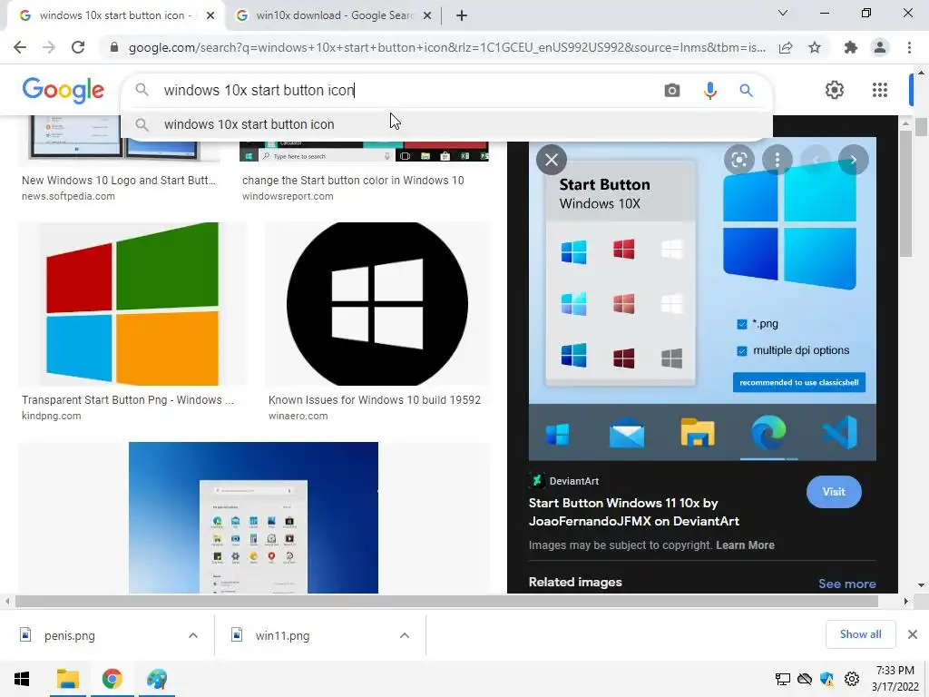The width and height of the screenshot is (929, 697).
Task: Open New Windows 10 Logo and Start Butt result
Action: (x=119, y=181)
